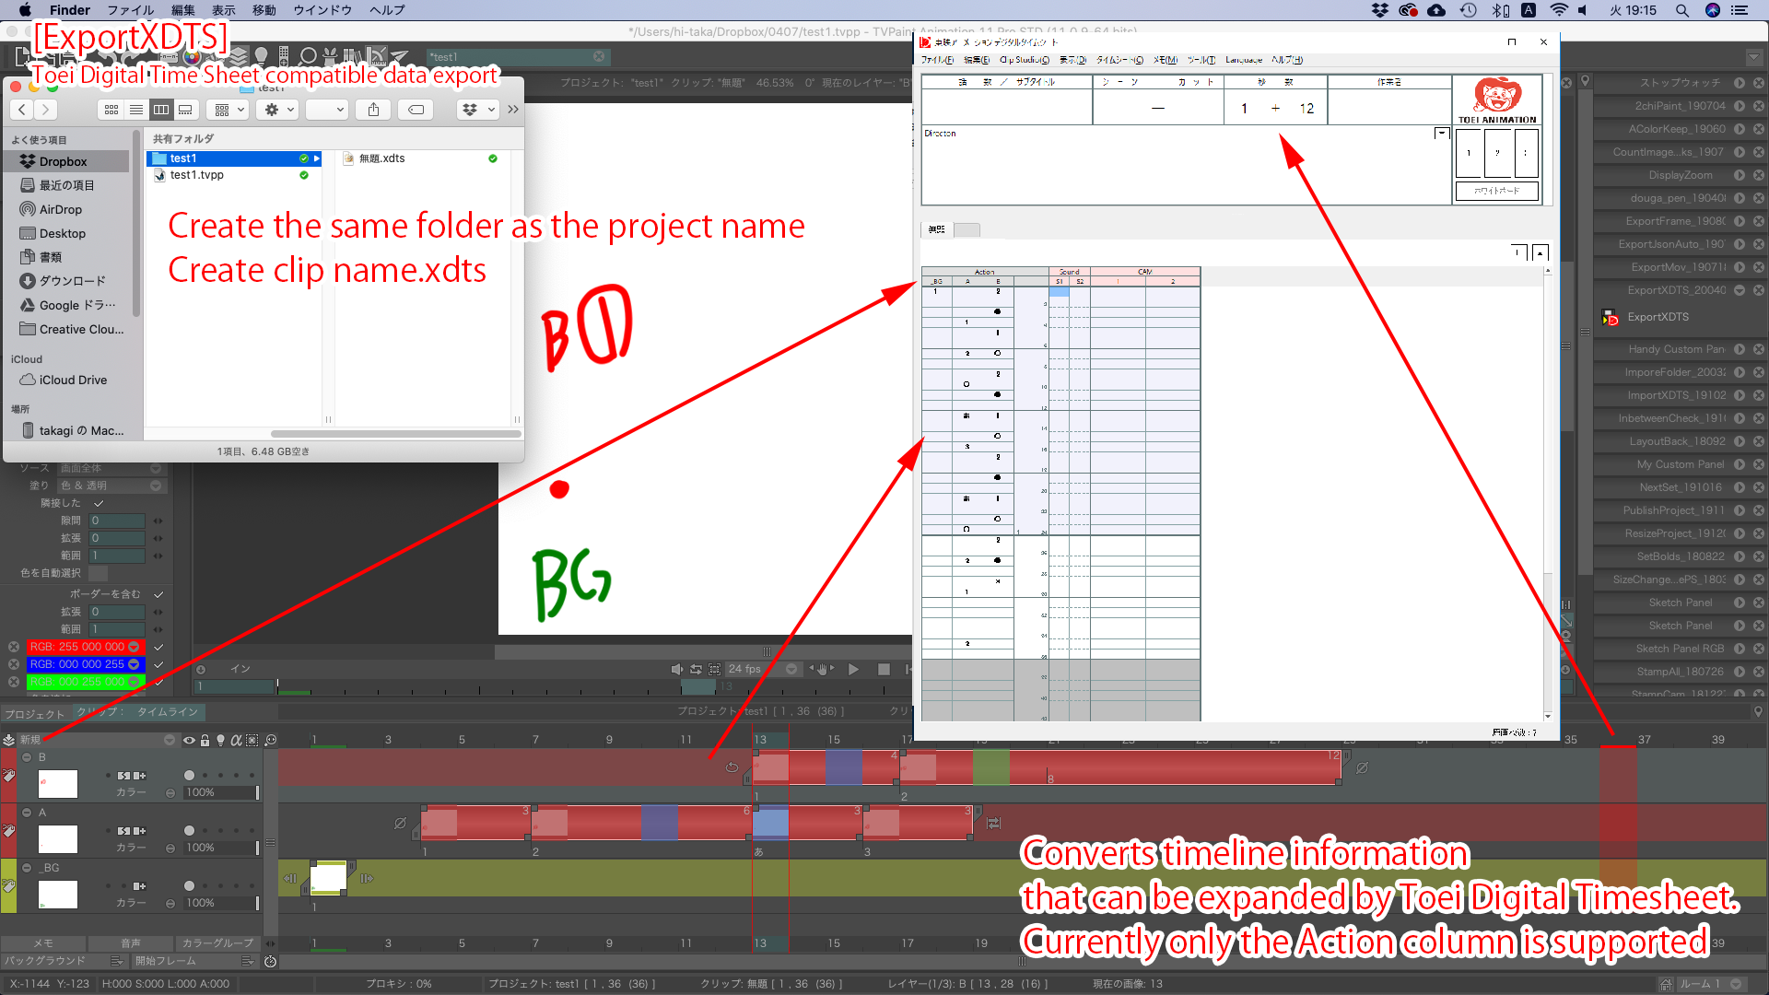
Task: Click the Wi-Fi icon in menu bar
Action: click(x=1558, y=10)
